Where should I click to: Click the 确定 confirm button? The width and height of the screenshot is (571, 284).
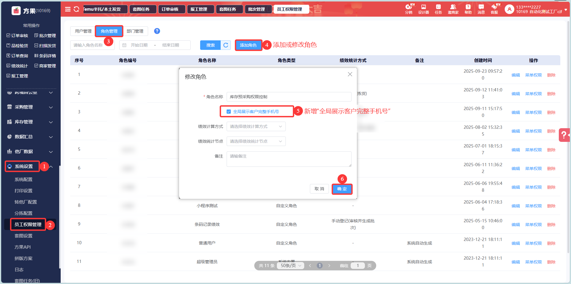pyautogui.click(x=342, y=189)
